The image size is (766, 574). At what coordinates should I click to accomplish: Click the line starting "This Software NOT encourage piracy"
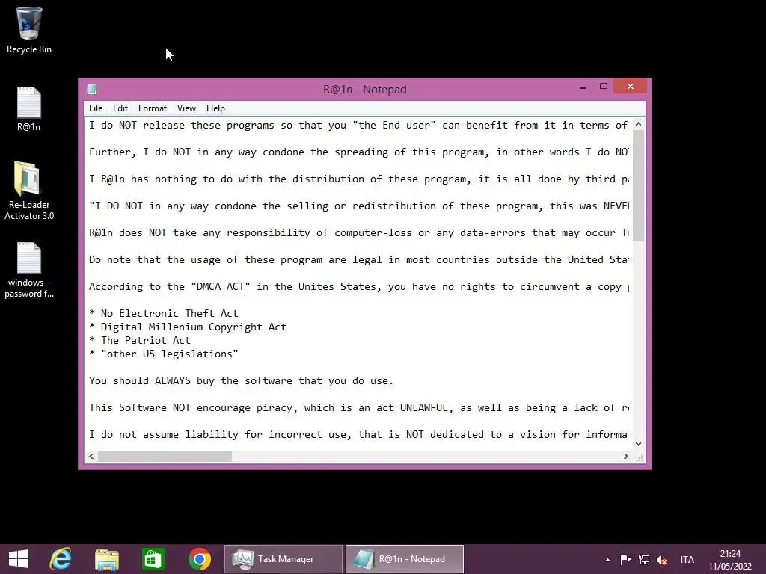[x=359, y=407]
